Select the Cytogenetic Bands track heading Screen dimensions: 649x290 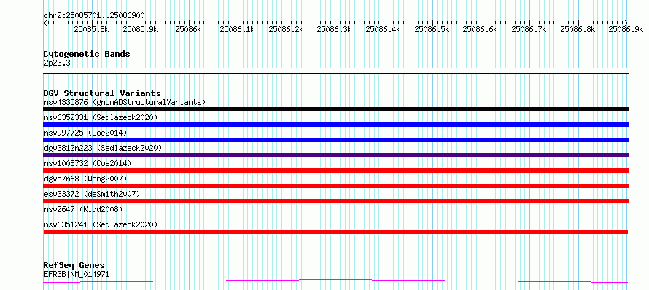point(87,54)
